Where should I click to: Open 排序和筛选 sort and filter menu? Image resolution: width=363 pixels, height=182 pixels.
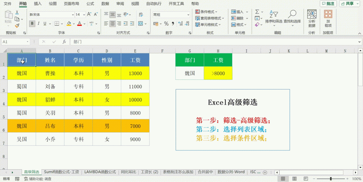click(274, 18)
